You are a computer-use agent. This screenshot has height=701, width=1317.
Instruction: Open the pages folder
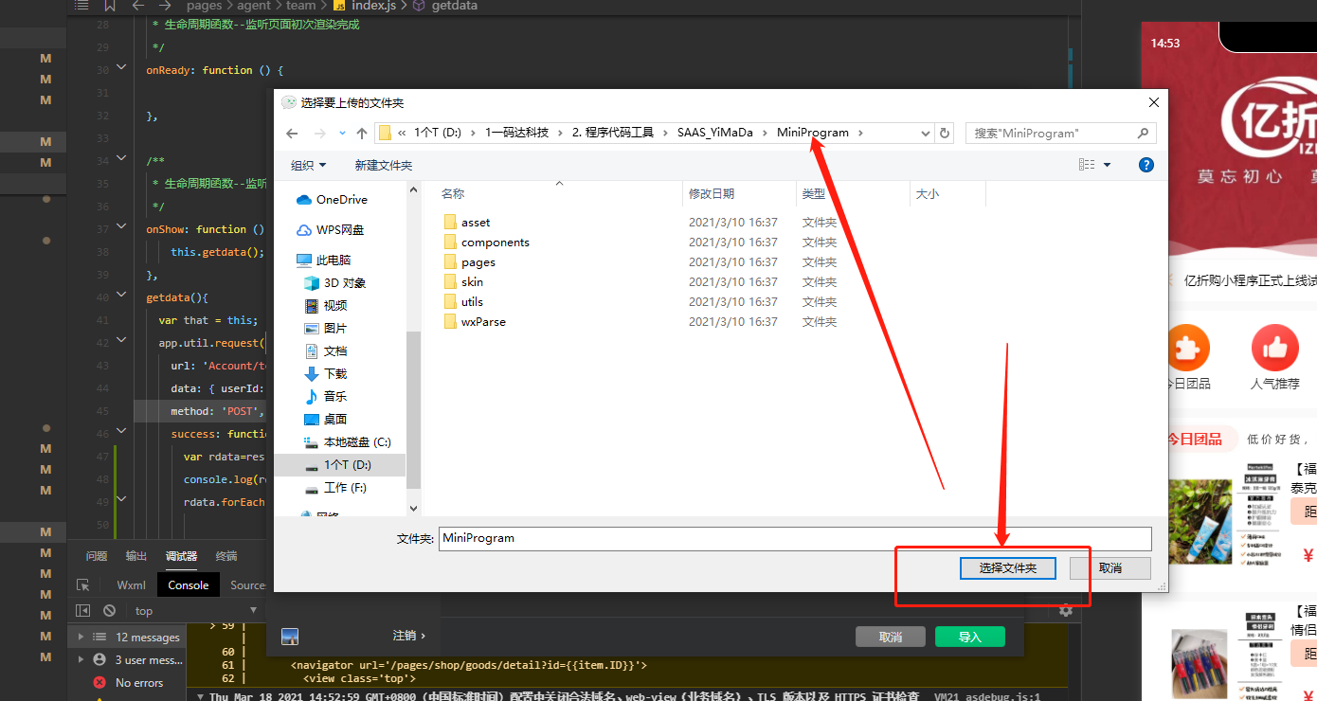pos(478,262)
